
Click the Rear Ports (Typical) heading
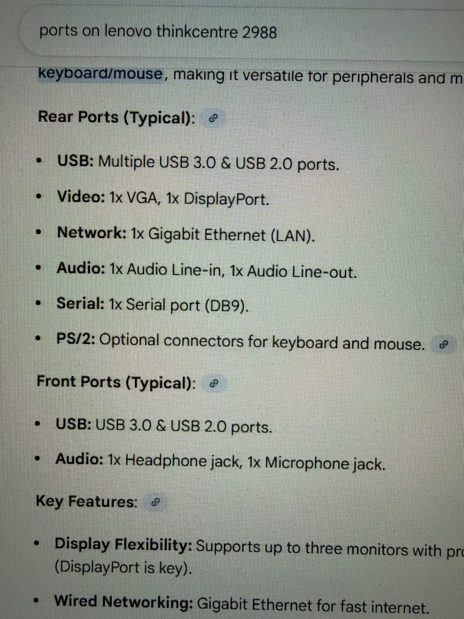click(x=116, y=118)
